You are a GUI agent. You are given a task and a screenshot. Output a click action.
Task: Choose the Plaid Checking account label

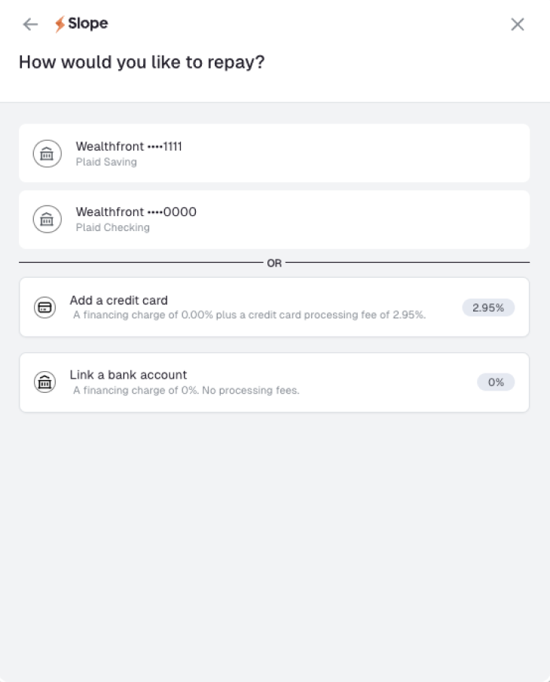[112, 228]
